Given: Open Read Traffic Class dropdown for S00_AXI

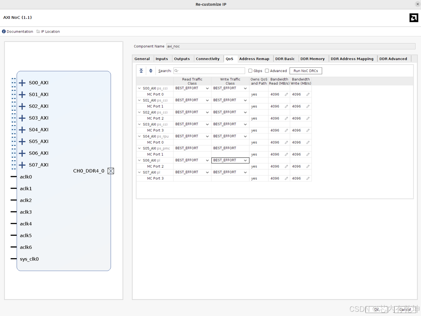Looking at the screenshot, I should click(207, 88).
